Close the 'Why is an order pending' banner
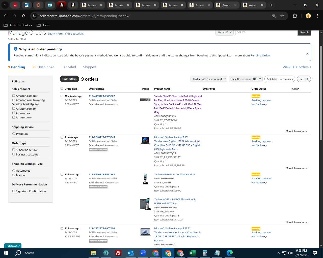323x258 pixels. [x=307, y=53]
